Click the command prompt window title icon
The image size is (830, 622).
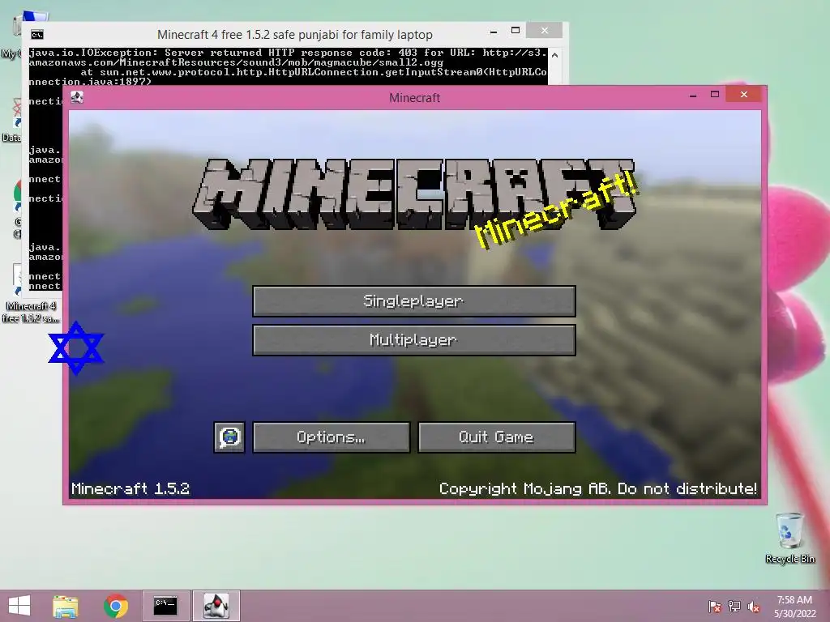(37, 35)
